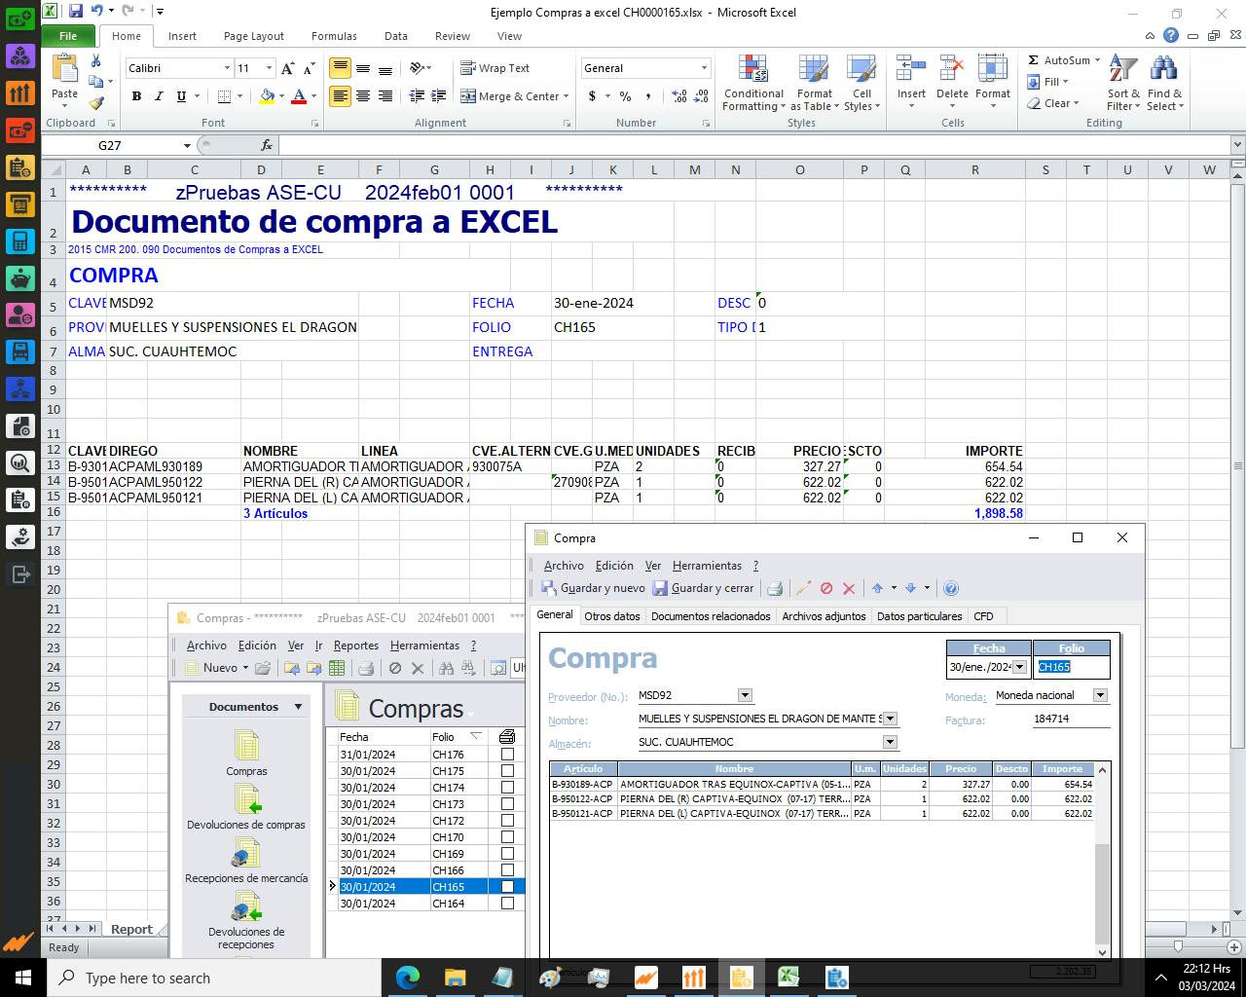Switch to the Documentos relacionados tab
This screenshot has height=997, width=1246.
pos(711,616)
